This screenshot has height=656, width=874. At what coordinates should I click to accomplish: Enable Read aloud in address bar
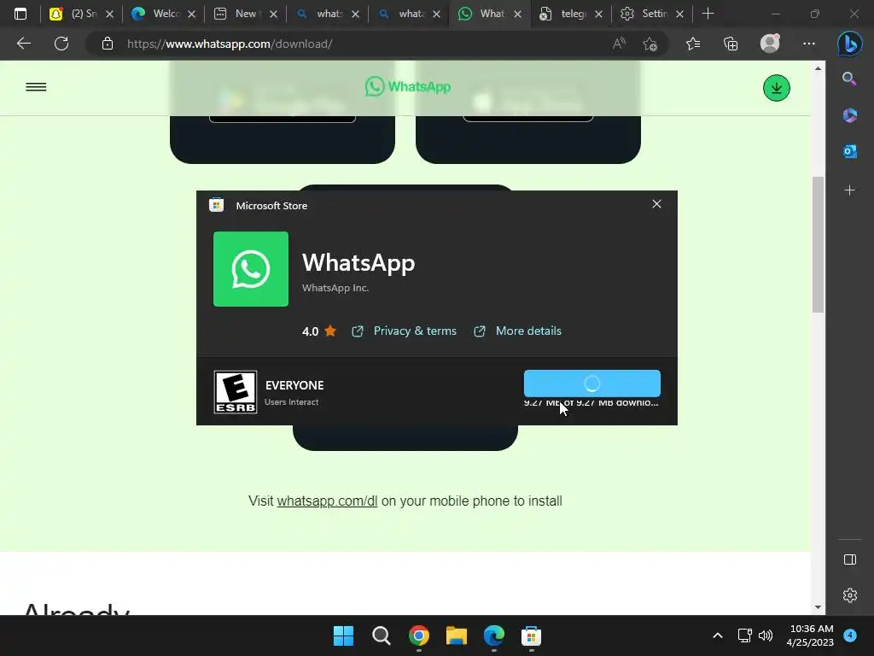click(619, 44)
